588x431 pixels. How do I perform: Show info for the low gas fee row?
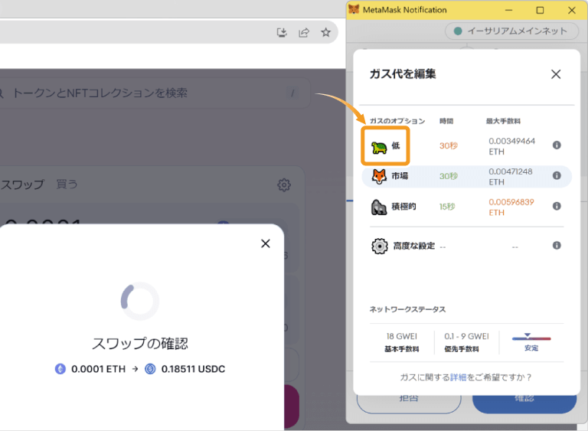pyautogui.click(x=557, y=145)
